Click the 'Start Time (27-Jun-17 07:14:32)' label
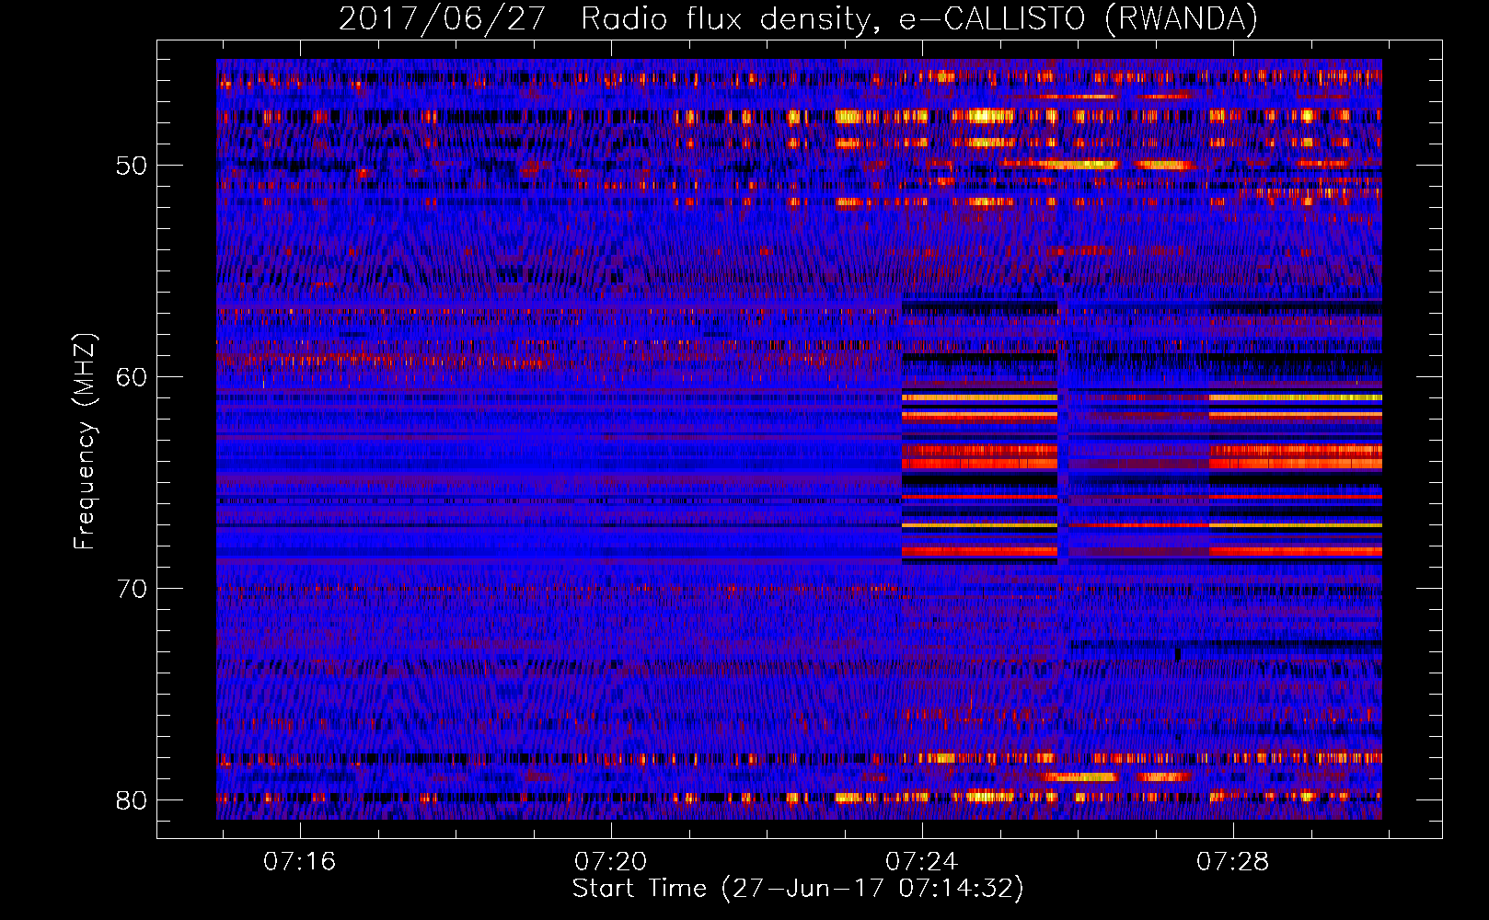Screen dimensions: 1489x920 (x=798, y=889)
